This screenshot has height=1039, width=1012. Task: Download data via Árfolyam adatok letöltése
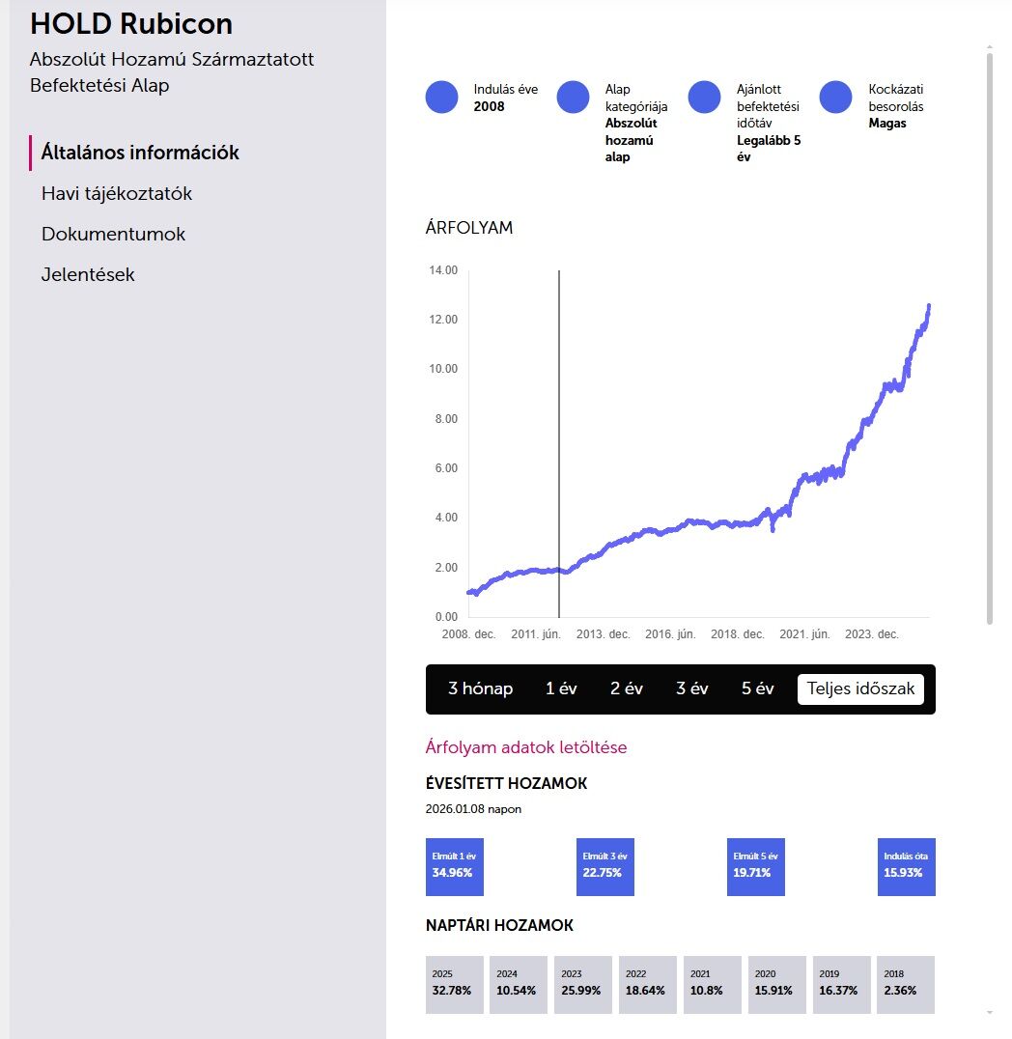pos(526,747)
